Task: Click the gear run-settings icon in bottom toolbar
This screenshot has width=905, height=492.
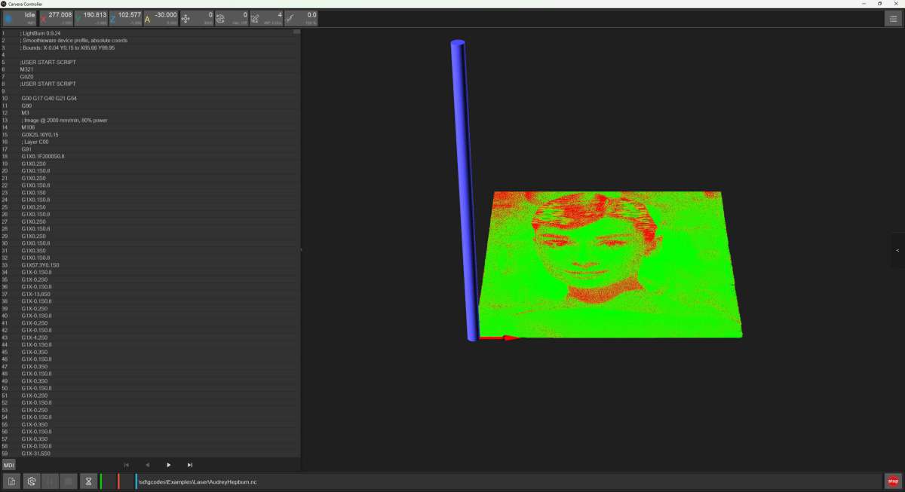Action: coord(31,481)
